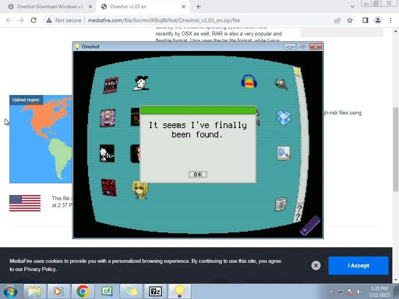Open 7-Zip from the taskbar
Screen dimensions: 399x299
pyautogui.click(x=155, y=291)
